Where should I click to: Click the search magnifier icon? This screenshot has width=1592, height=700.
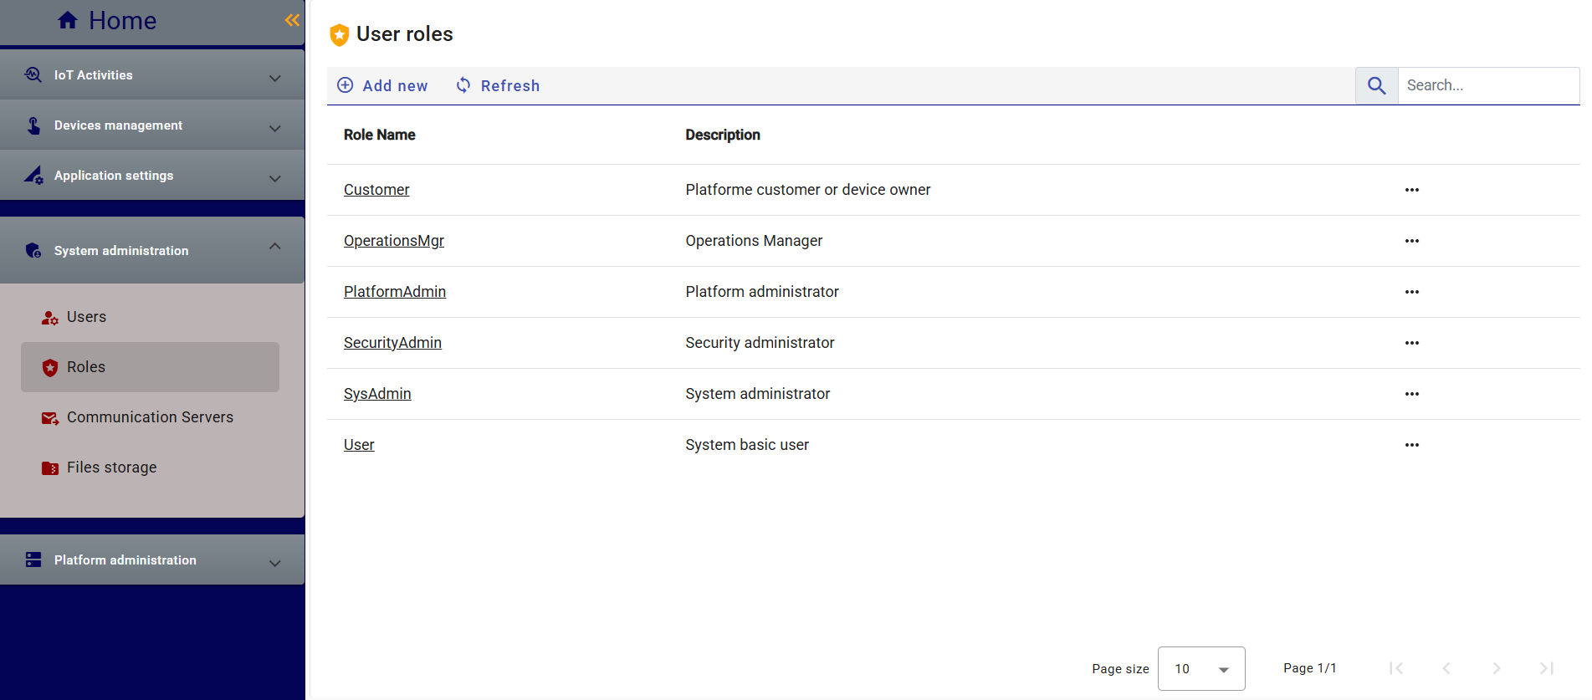pos(1376,85)
